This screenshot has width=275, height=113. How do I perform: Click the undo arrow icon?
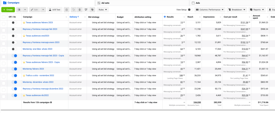73,10
